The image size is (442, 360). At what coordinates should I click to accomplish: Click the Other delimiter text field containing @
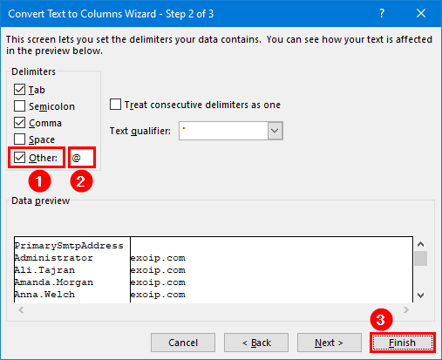click(x=82, y=158)
